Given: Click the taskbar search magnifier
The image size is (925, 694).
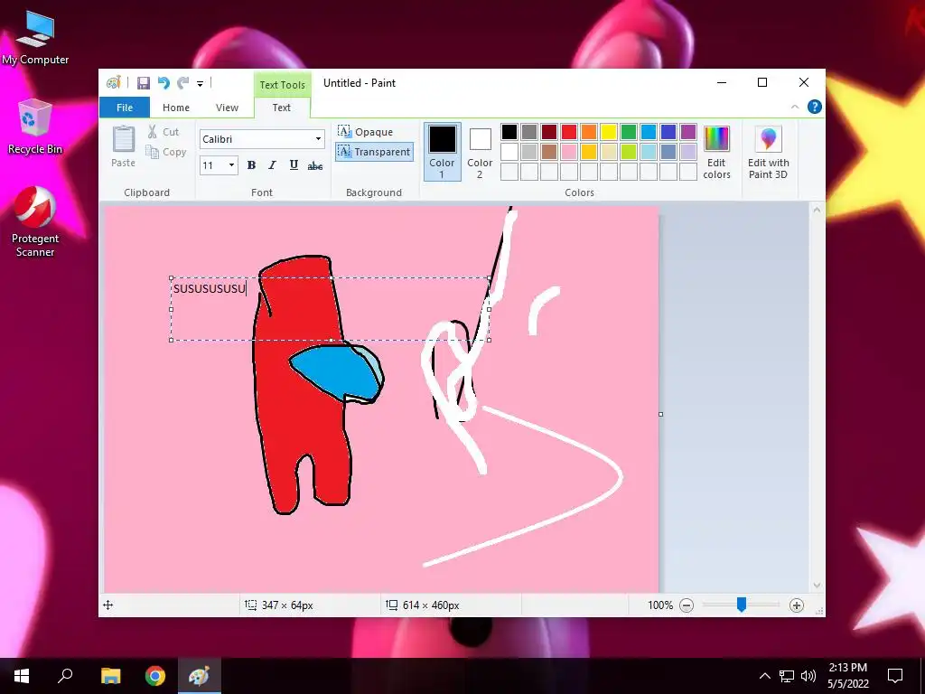Looking at the screenshot, I should click(65, 676).
